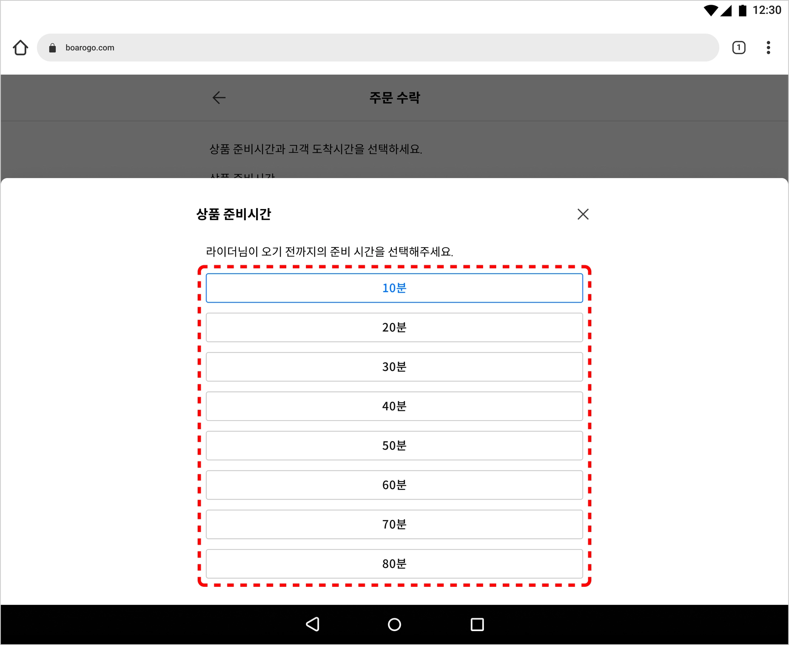789x645 pixels.
Task: Tap the browser home icon
Action: click(20, 48)
